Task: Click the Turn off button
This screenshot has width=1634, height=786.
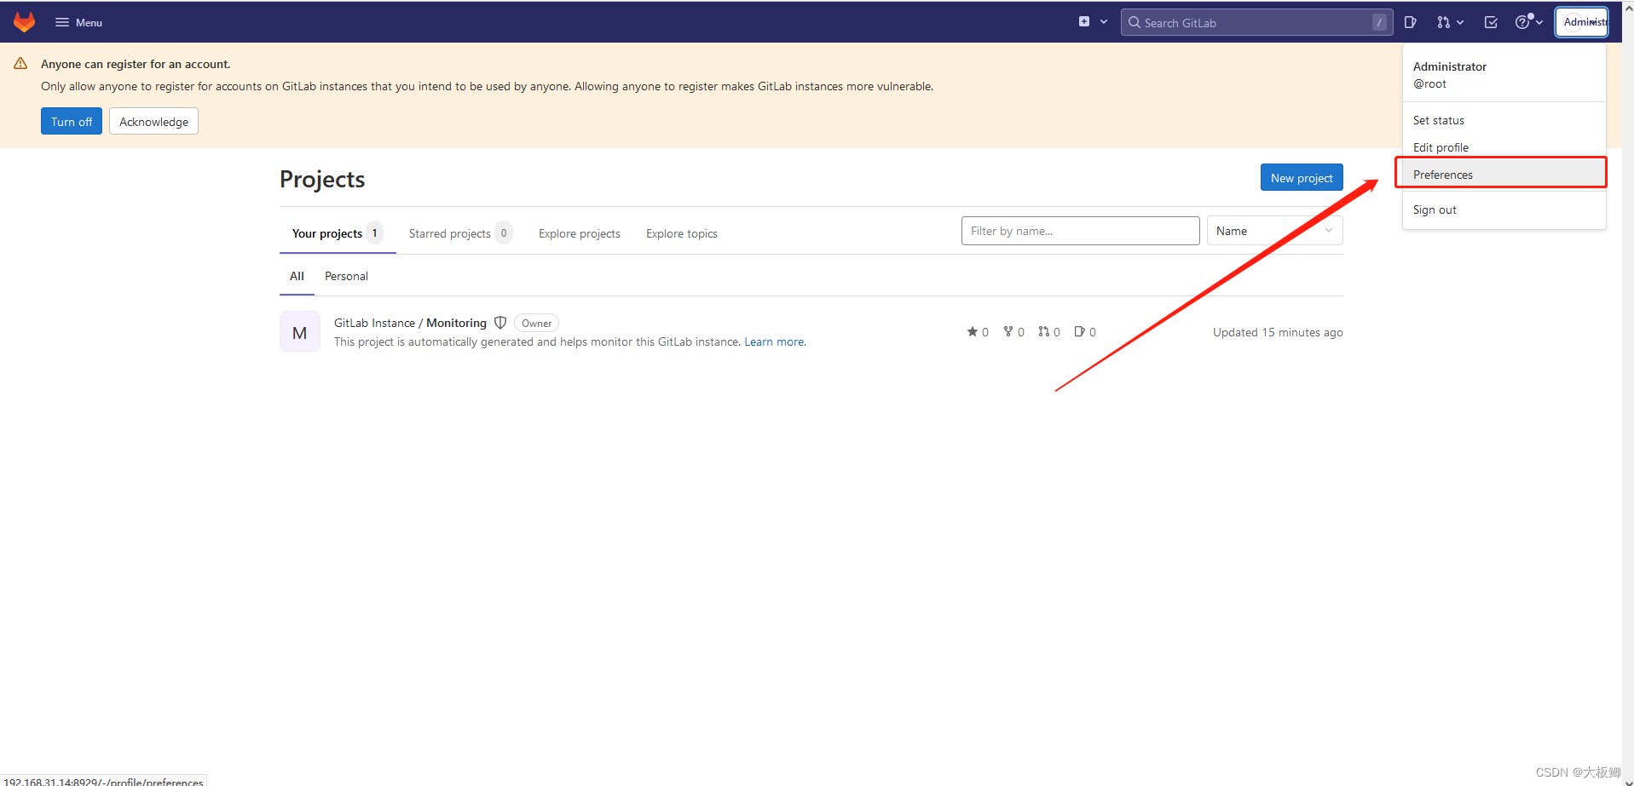Action: pyautogui.click(x=72, y=121)
